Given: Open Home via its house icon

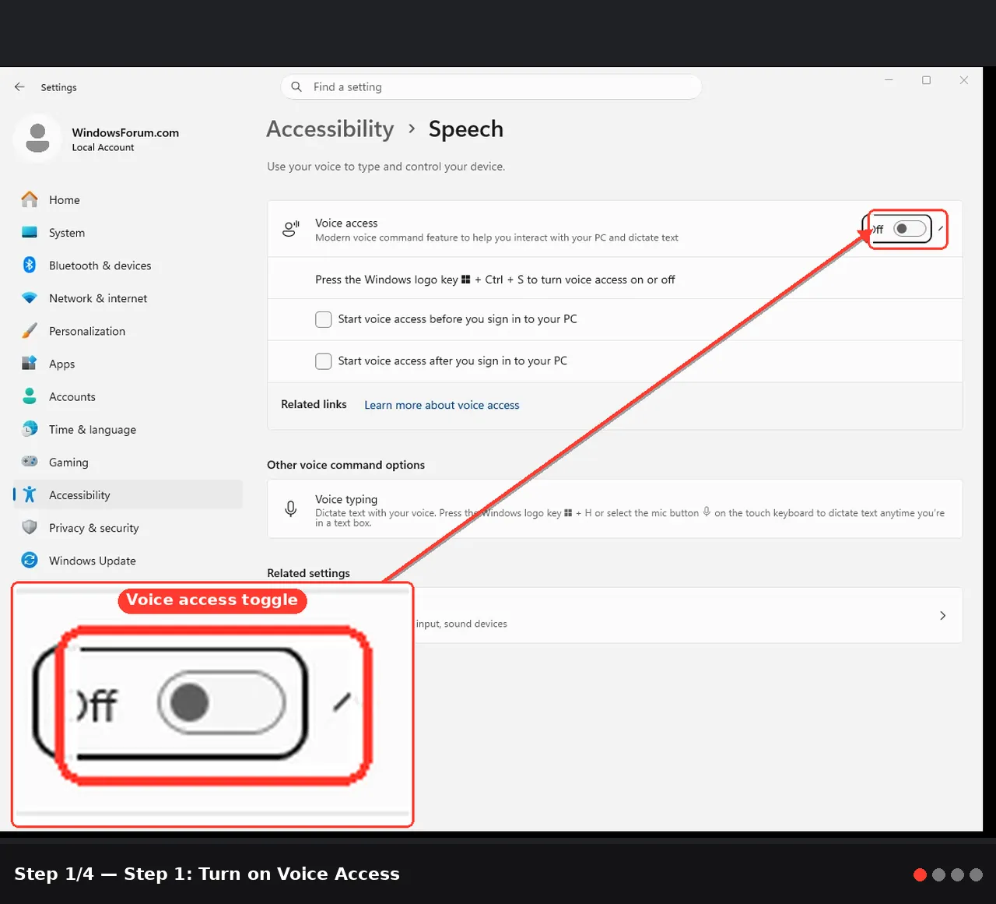Looking at the screenshot, I should click(x=30, y=199).
